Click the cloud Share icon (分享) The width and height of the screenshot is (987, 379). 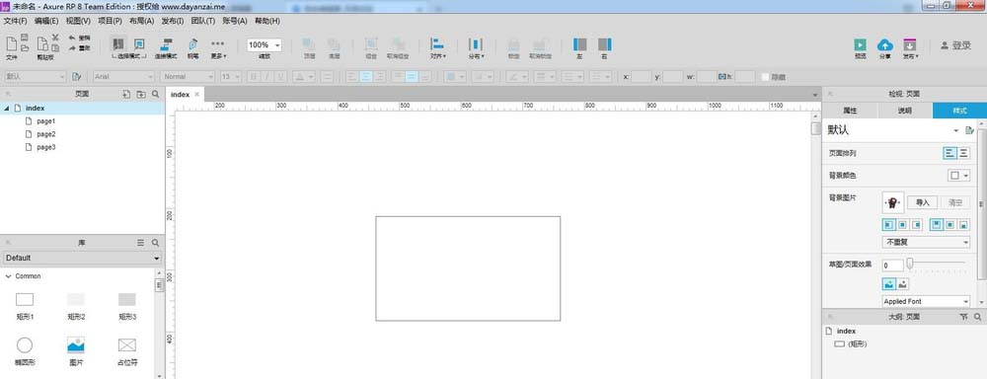tap(885, 44)
